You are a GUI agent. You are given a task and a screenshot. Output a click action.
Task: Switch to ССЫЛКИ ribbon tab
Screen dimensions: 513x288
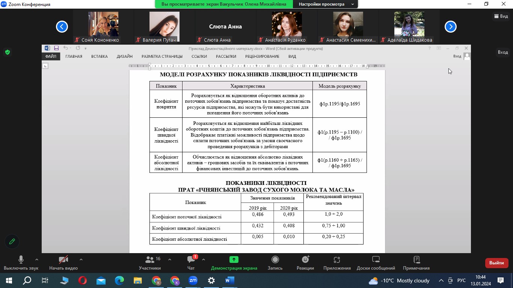199,56
